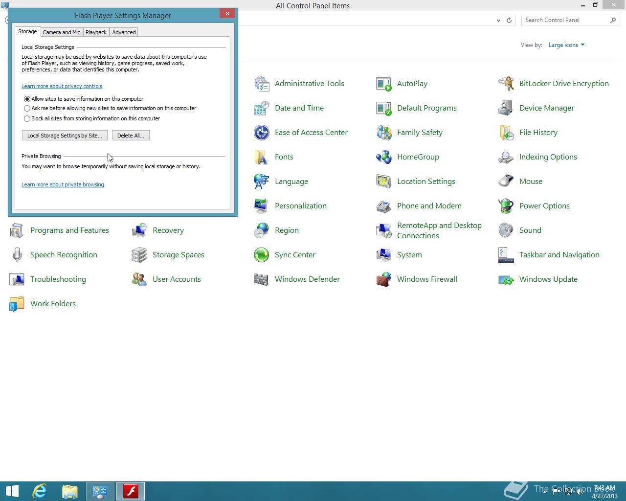The width and height of the screenshot is (626, 501).
Task: Open the Recovery icon
Action: pos(139,230)
